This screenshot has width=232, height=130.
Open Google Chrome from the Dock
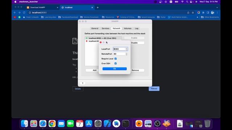point(52,123)
